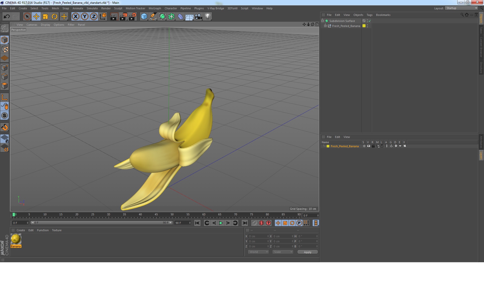Open the World coordinate system dropdown
484x292 pixels.
258,252
